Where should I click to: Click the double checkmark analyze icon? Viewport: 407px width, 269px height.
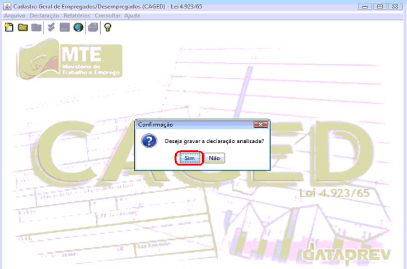click(51, 27)
